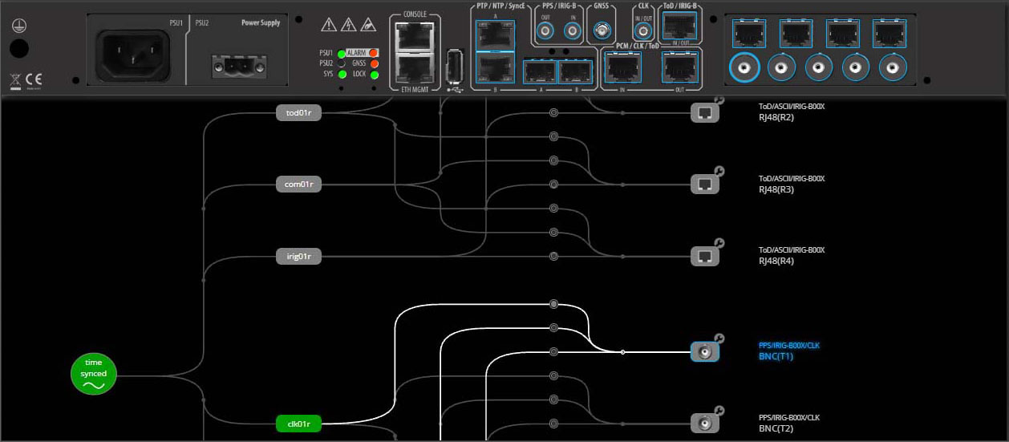This screenshot has height=442, width=1009.
Task: Click the highlighted BNC(T1) label
Action: 776,356
